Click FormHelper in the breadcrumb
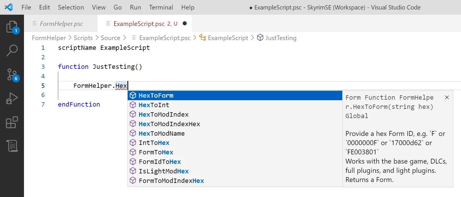 pos(49,38)
